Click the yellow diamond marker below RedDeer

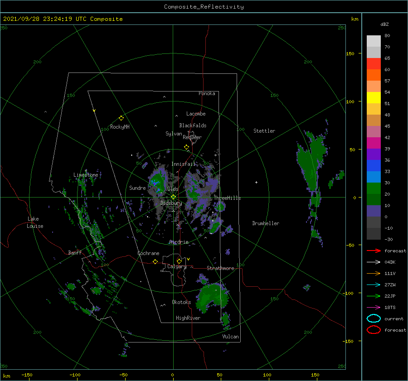point(186,147)
